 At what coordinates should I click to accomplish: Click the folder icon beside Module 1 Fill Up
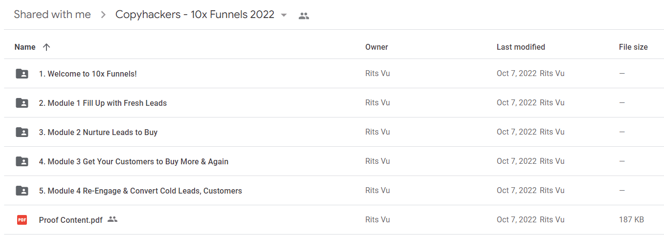click(x=22, y=103)
